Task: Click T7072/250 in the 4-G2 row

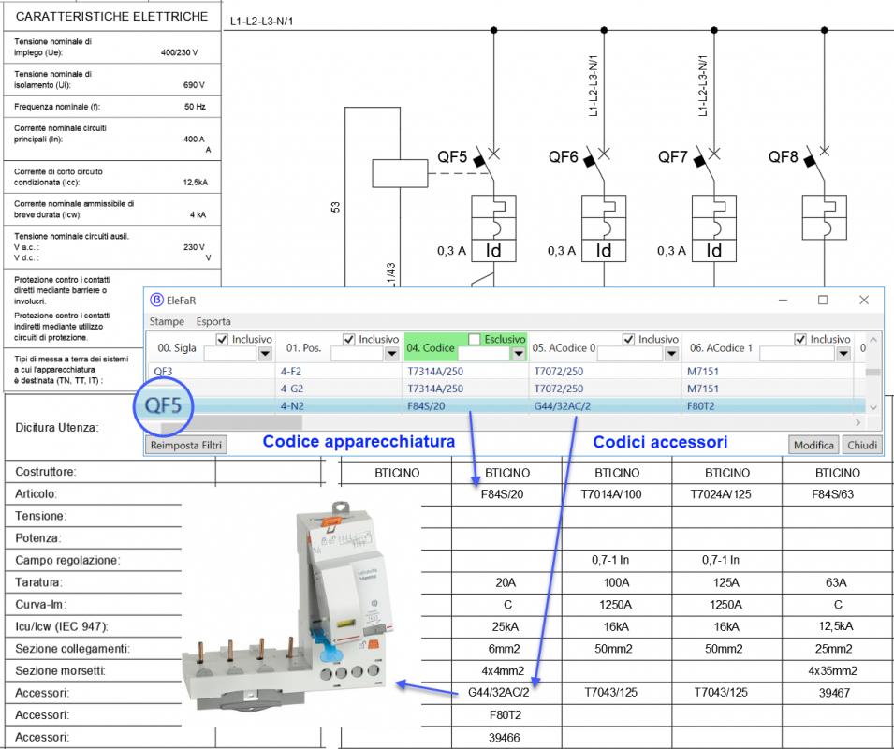Action: coord(559,389)
